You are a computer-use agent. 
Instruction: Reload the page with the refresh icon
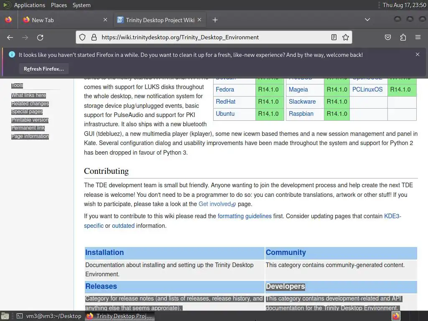pyautogui.click(x=40, y=37)
